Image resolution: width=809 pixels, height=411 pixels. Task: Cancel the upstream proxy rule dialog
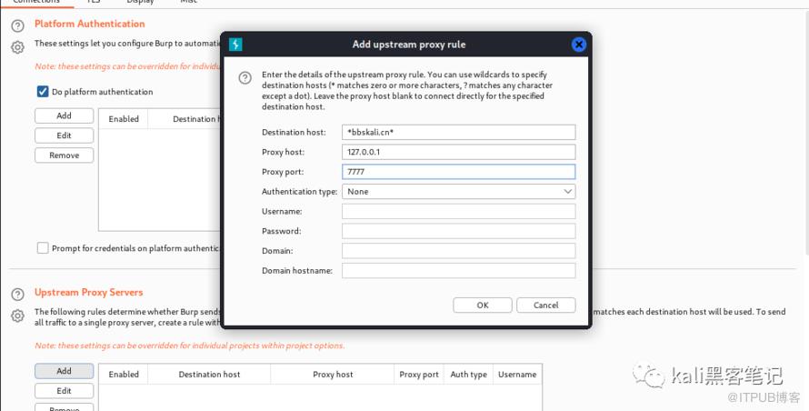click(x=546, y=306)
